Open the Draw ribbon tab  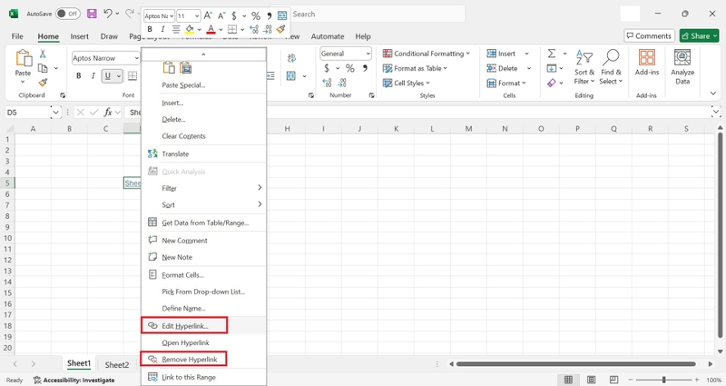(x=109, y=36)
